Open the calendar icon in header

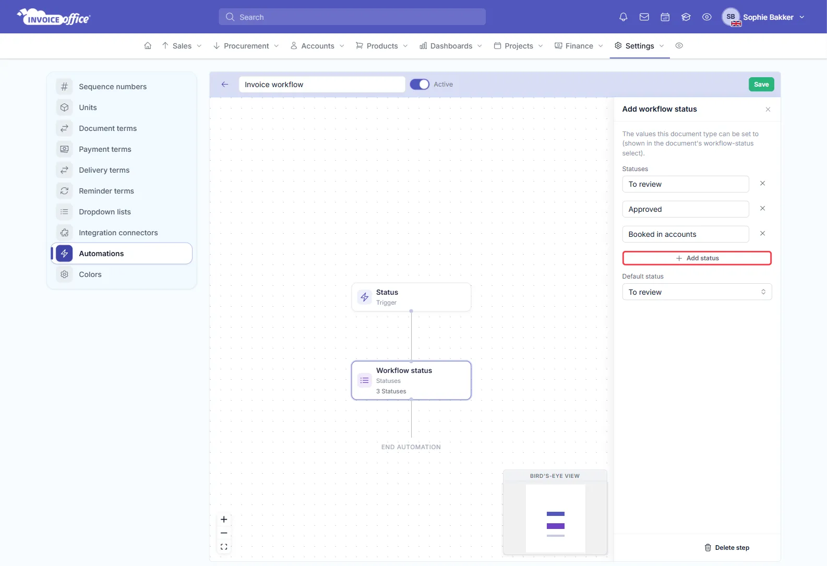click(x=665, y=17)
